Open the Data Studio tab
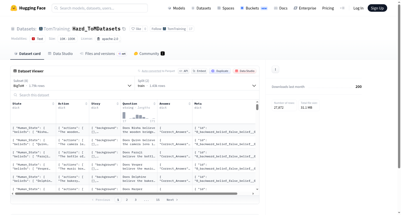This screenshot has width=401, height=215. click(x=60, y=53)
